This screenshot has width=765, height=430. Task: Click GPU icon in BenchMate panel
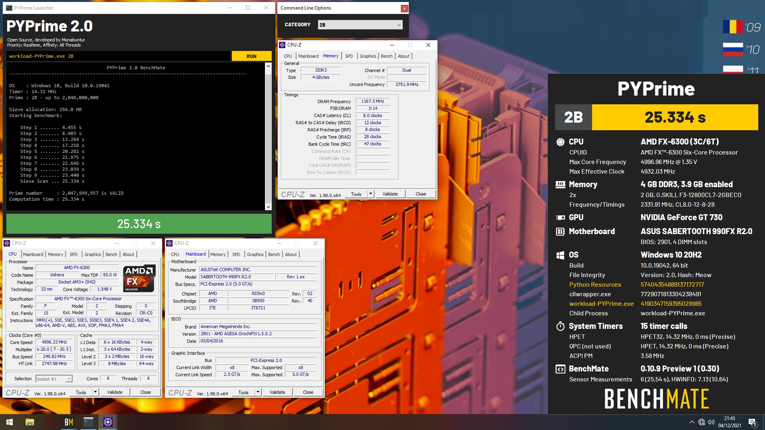point(560,217)
